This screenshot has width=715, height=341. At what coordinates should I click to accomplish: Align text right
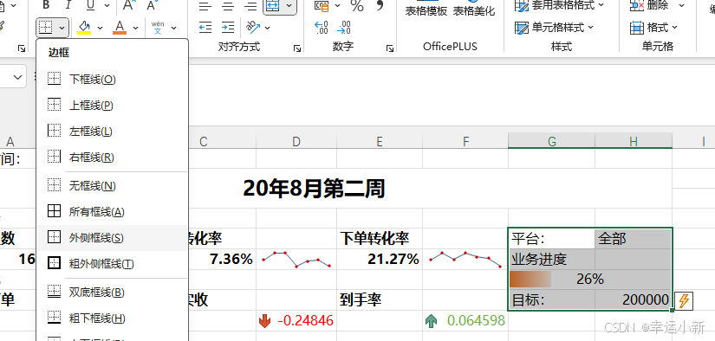tap(250, 5)
